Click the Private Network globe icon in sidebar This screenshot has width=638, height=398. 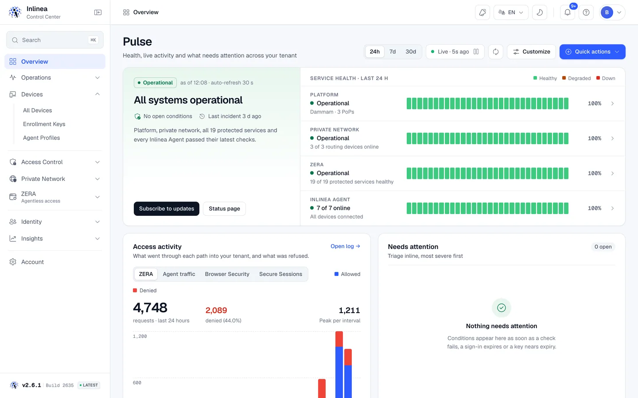click(13, 179)
